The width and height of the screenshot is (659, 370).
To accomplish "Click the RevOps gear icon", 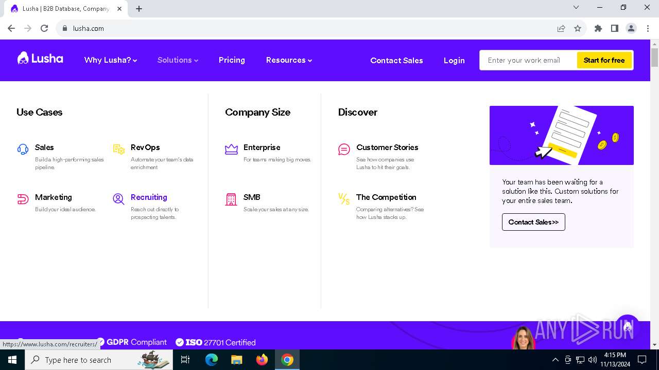I will [x=119, y=149].
